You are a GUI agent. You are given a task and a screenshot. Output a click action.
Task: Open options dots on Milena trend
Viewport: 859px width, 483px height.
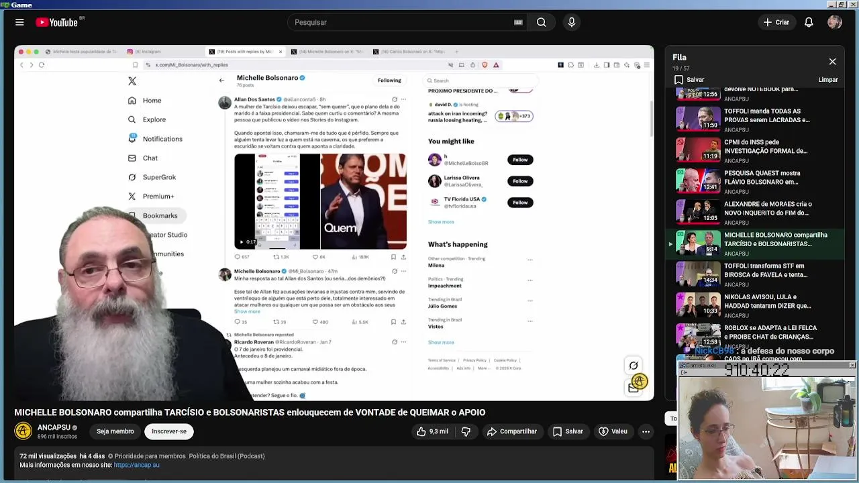coord(529,260)
